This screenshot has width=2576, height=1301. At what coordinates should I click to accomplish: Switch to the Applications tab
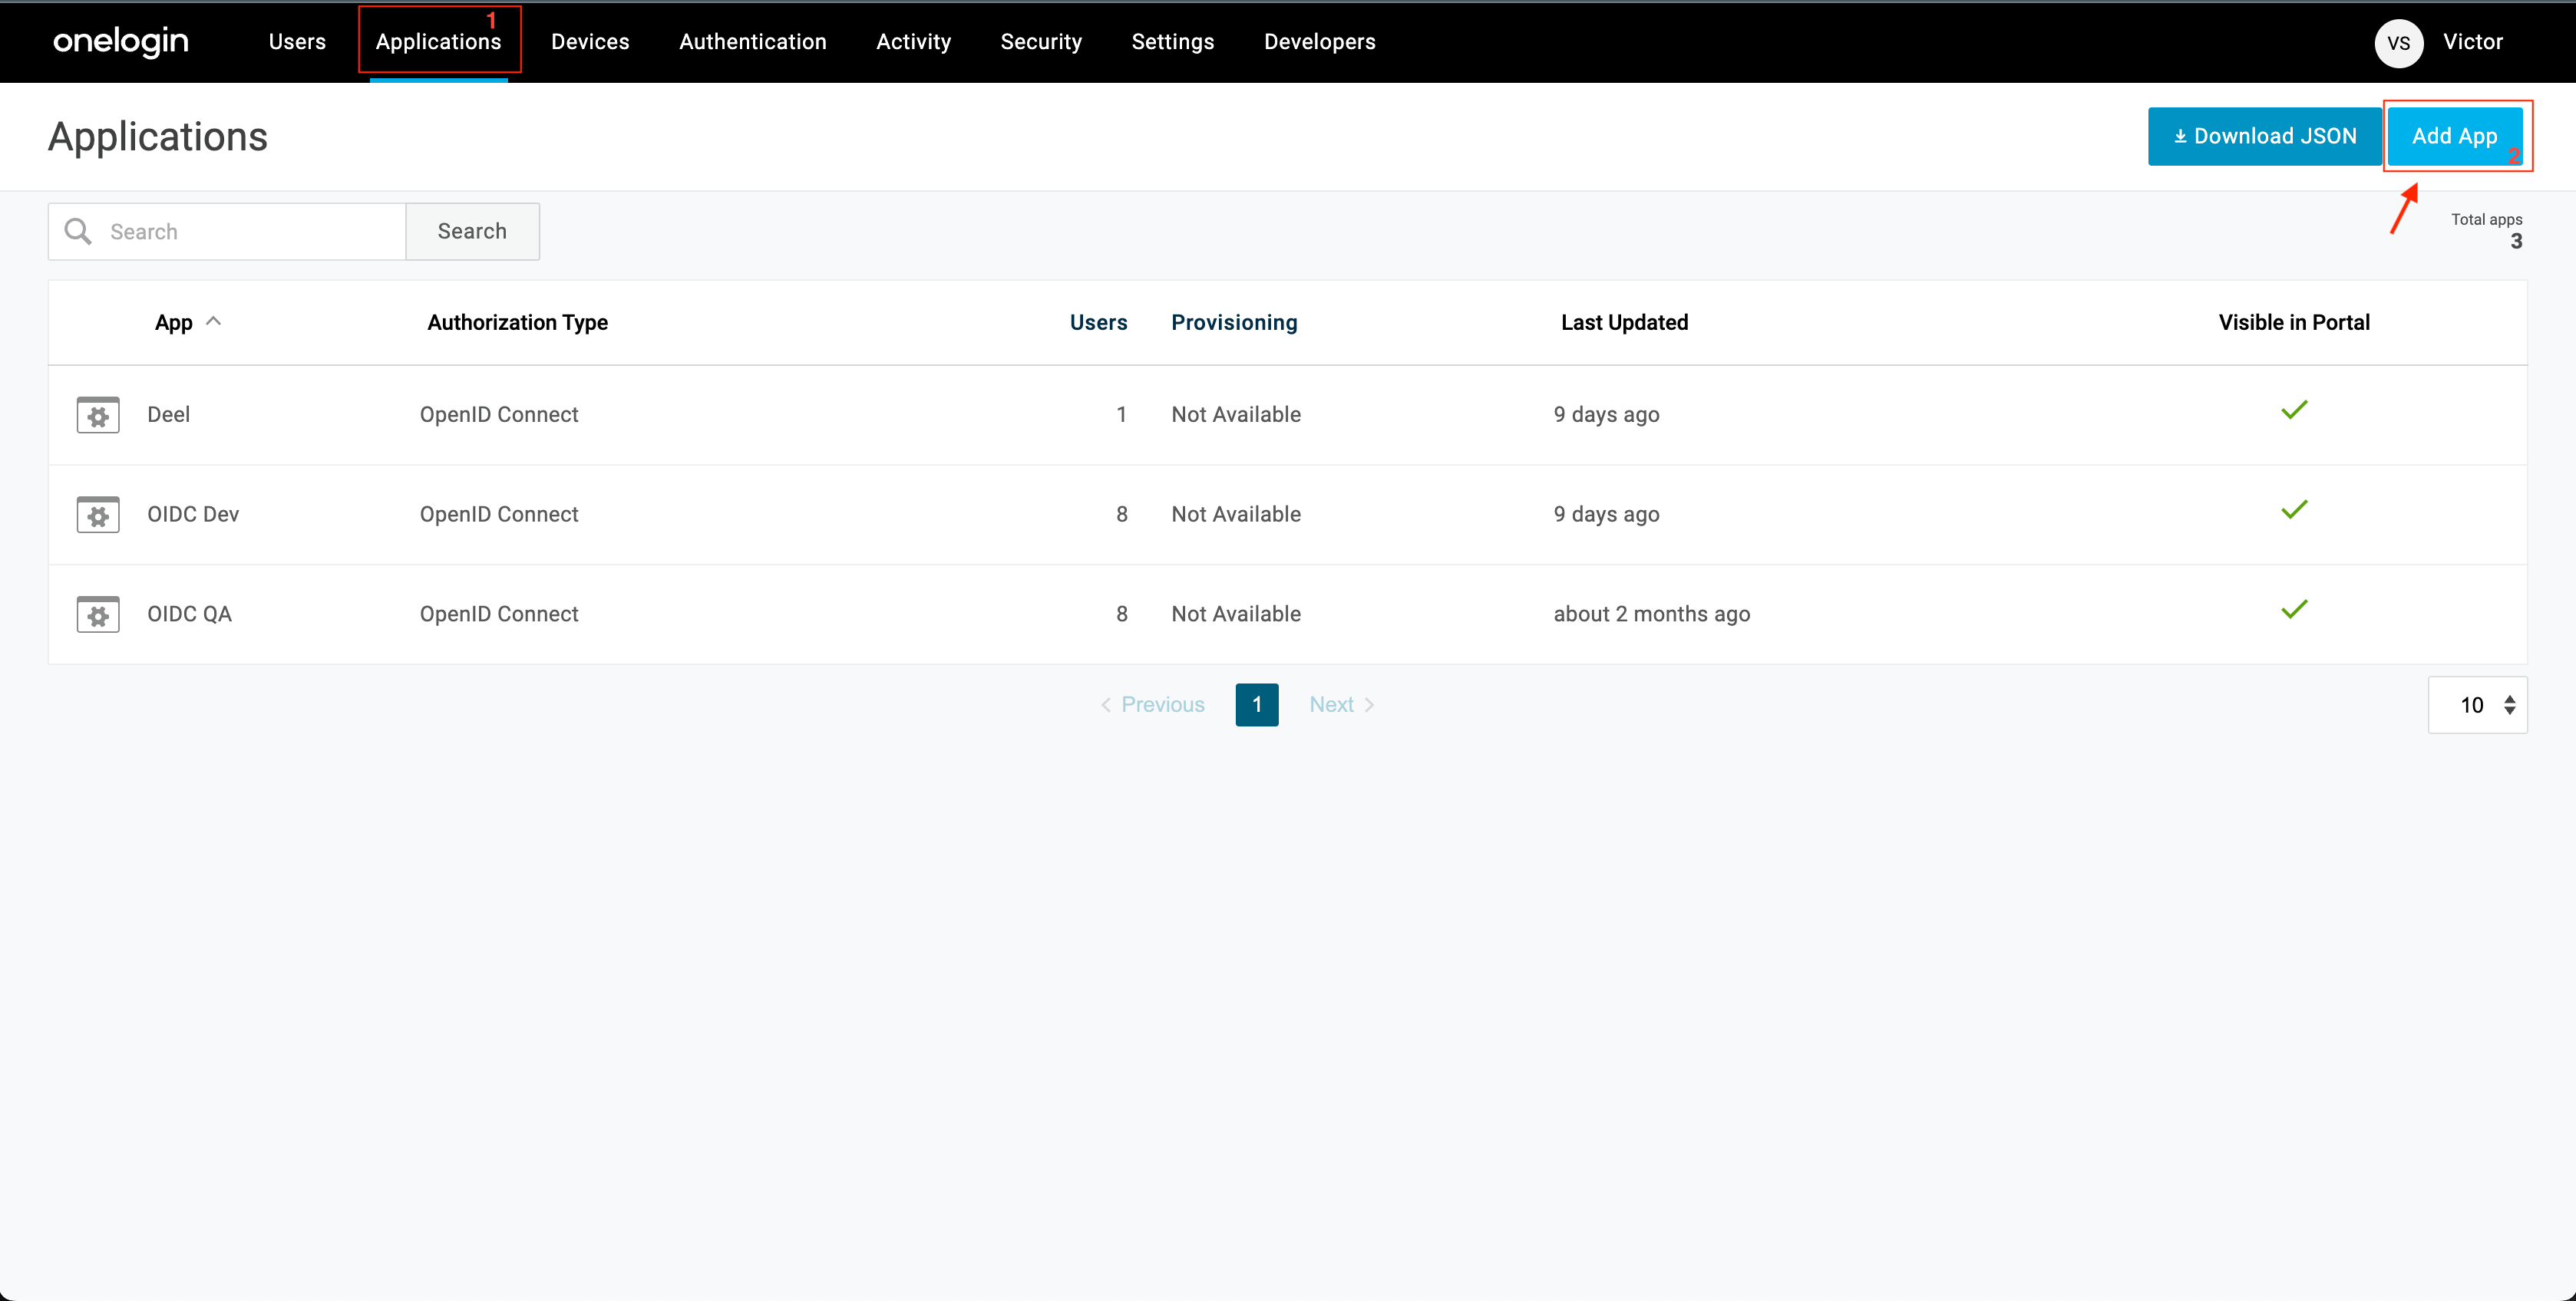tap(438, 42)
